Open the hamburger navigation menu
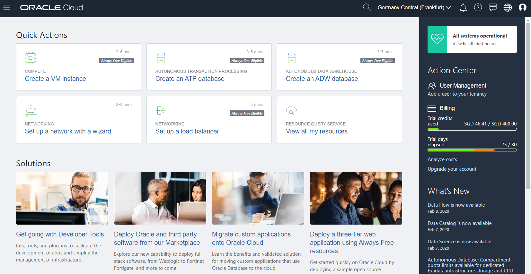531x274 pixels. tap(7, 7)
